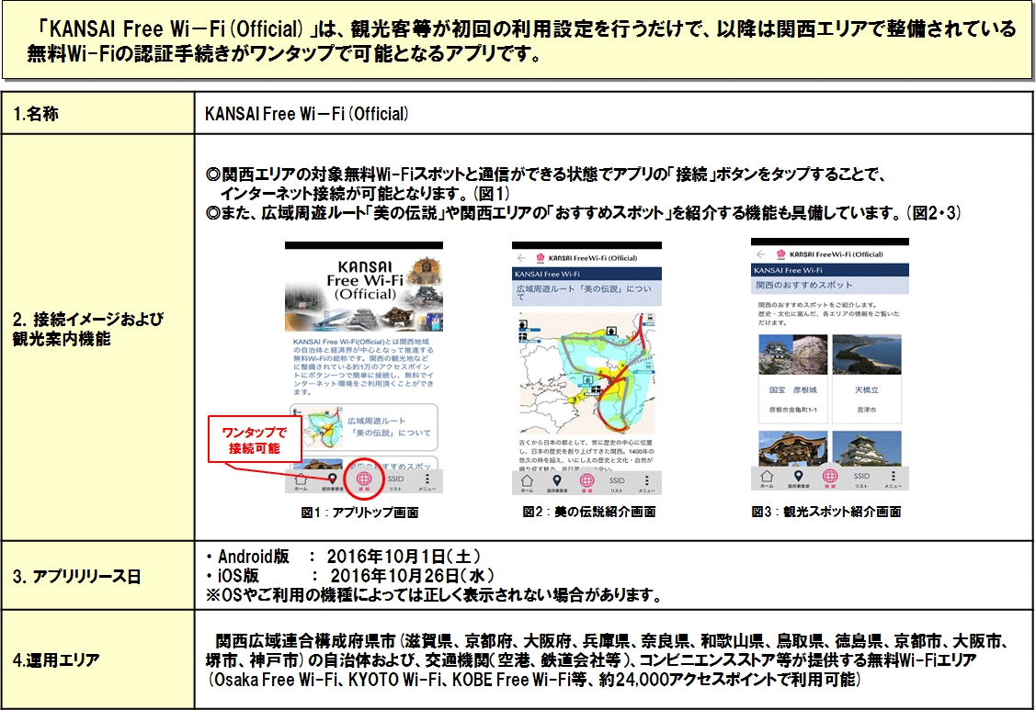1036x710 pixels.
Task: Open the three-dot menu in the 美の伝説 screen
Action: point(646,482)
